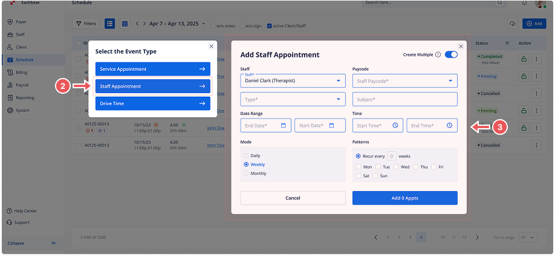Check the Fri pattern checkbox

[433, 167]
